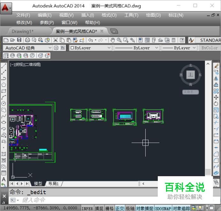
Task: Select the Polygon draw tool
Action: point(4,85)
